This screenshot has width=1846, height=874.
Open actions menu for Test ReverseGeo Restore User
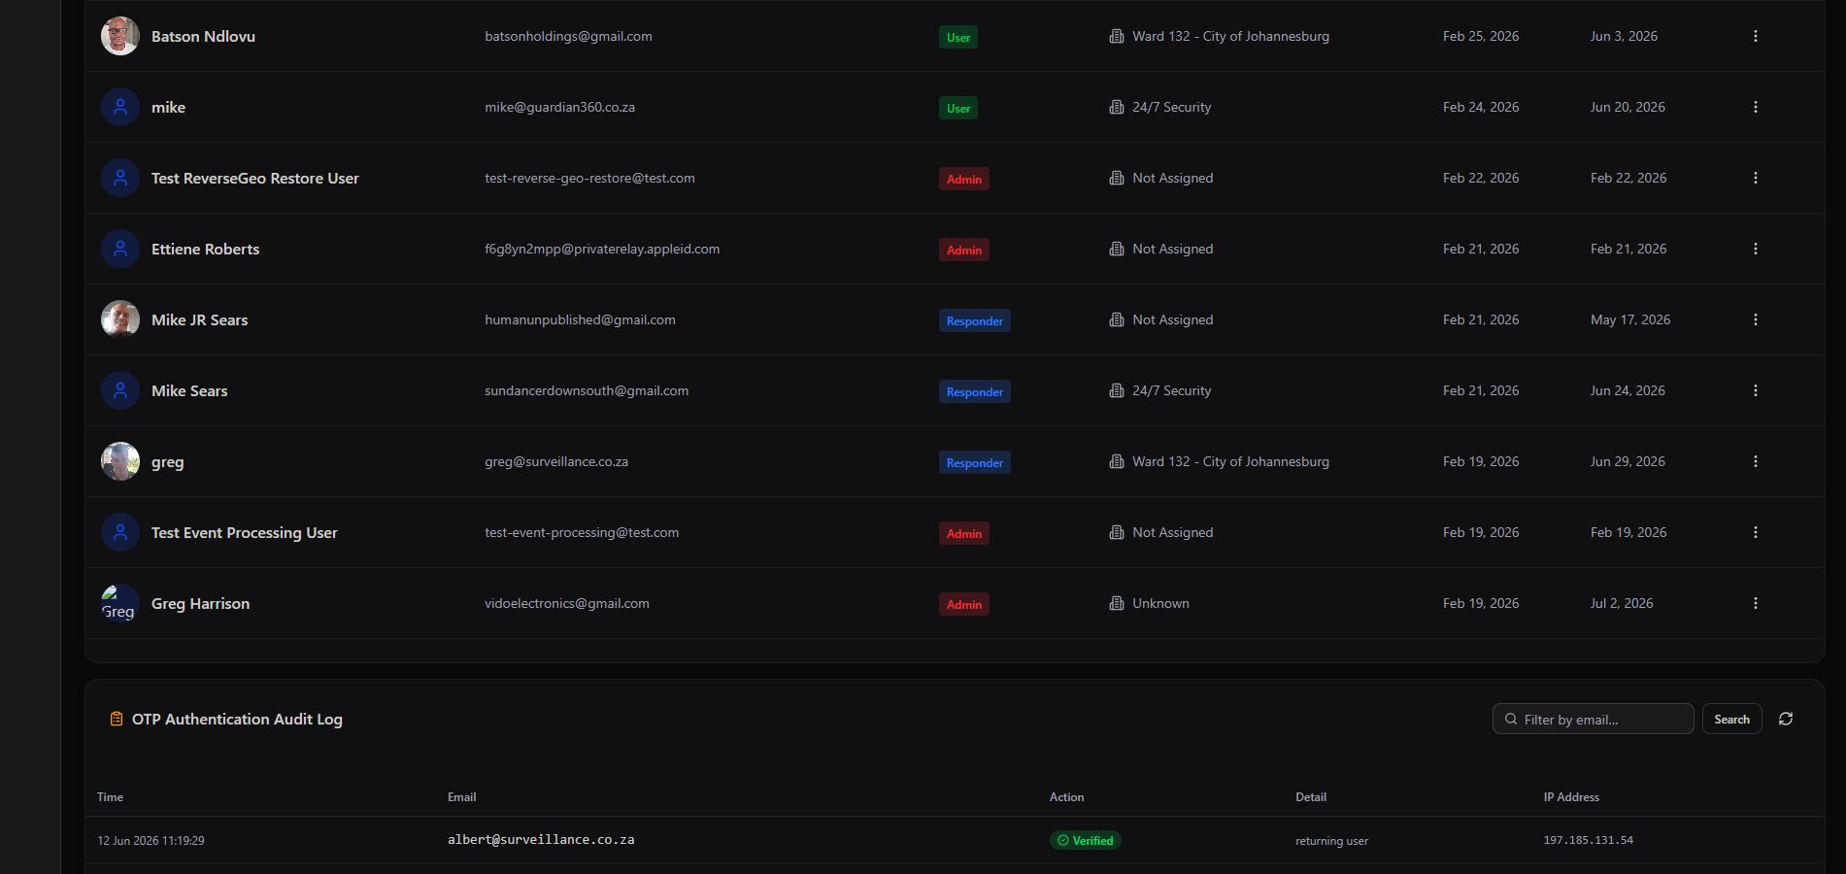click(x=1755, y=178)
